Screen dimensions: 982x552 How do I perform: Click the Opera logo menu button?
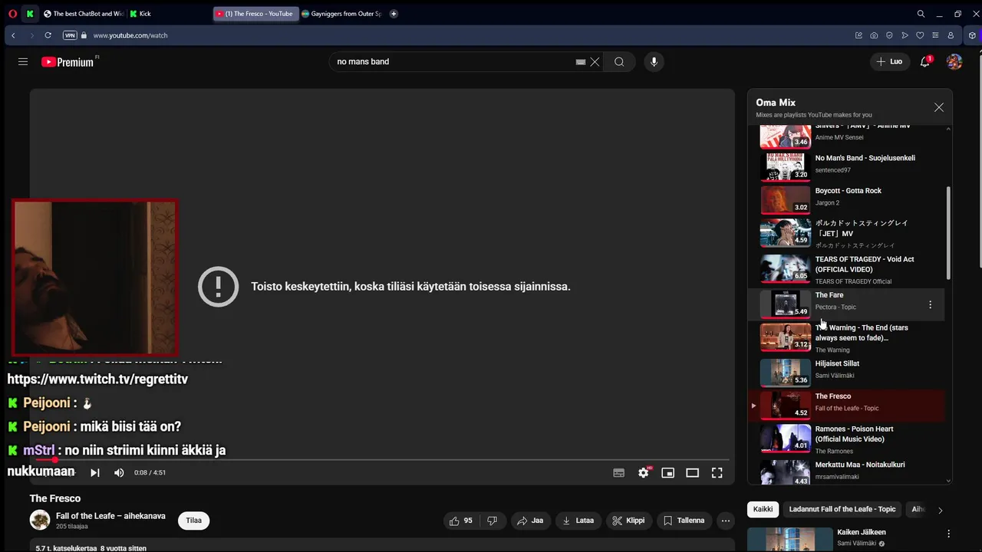click(12, 14)
